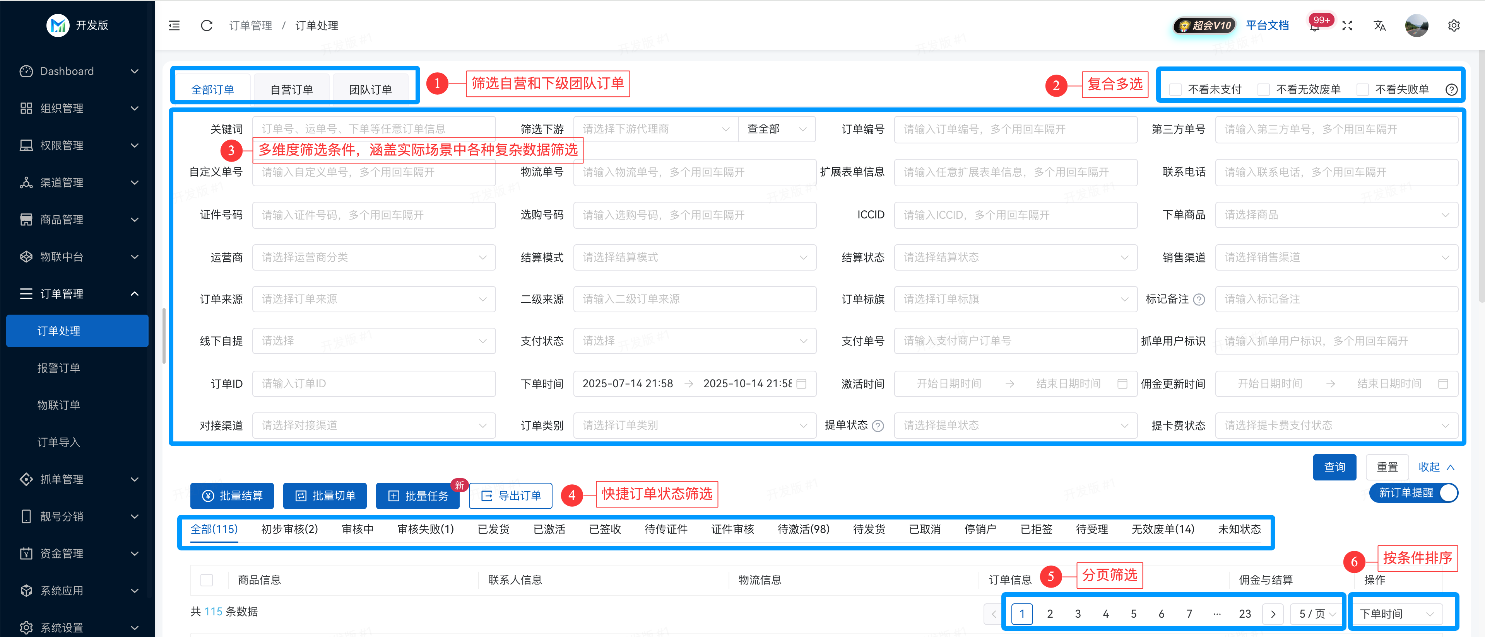Click the 关键词 keyword input field
This screenshot has width=1485, height=637.
373,128
